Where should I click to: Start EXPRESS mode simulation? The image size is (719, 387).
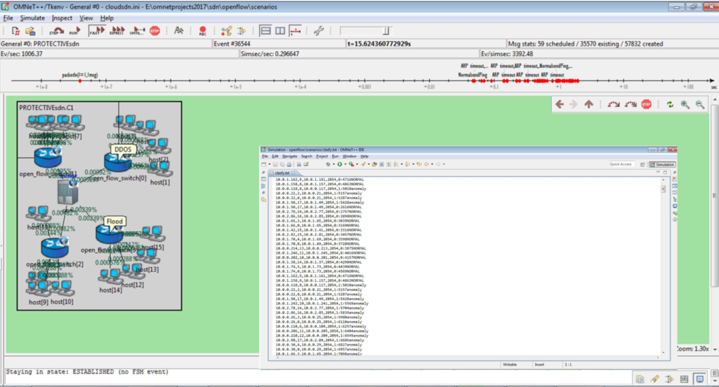[x=117, y=31]
